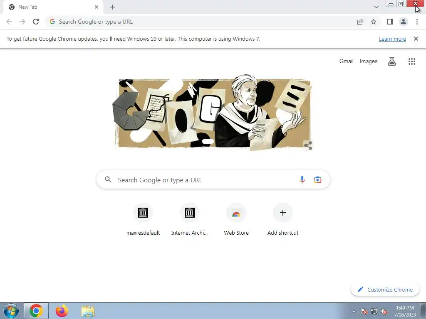Expand the tab search chevron

376,7
